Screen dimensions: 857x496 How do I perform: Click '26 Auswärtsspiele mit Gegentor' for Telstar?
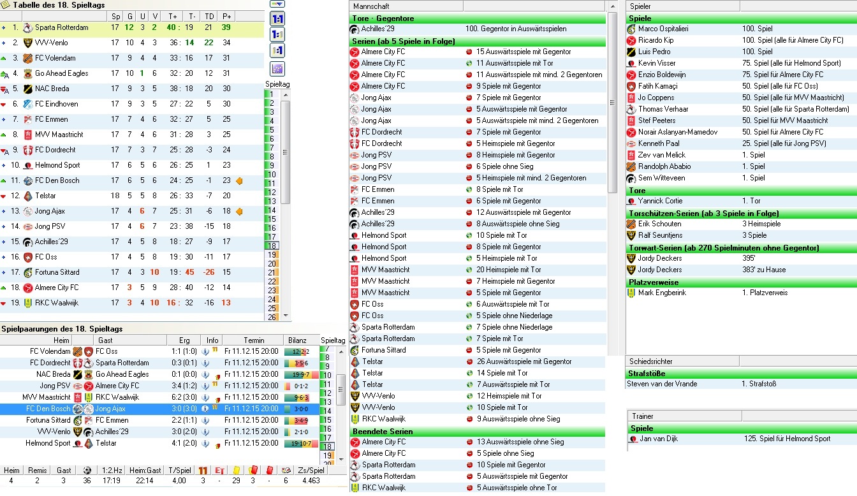pos(524,361)
